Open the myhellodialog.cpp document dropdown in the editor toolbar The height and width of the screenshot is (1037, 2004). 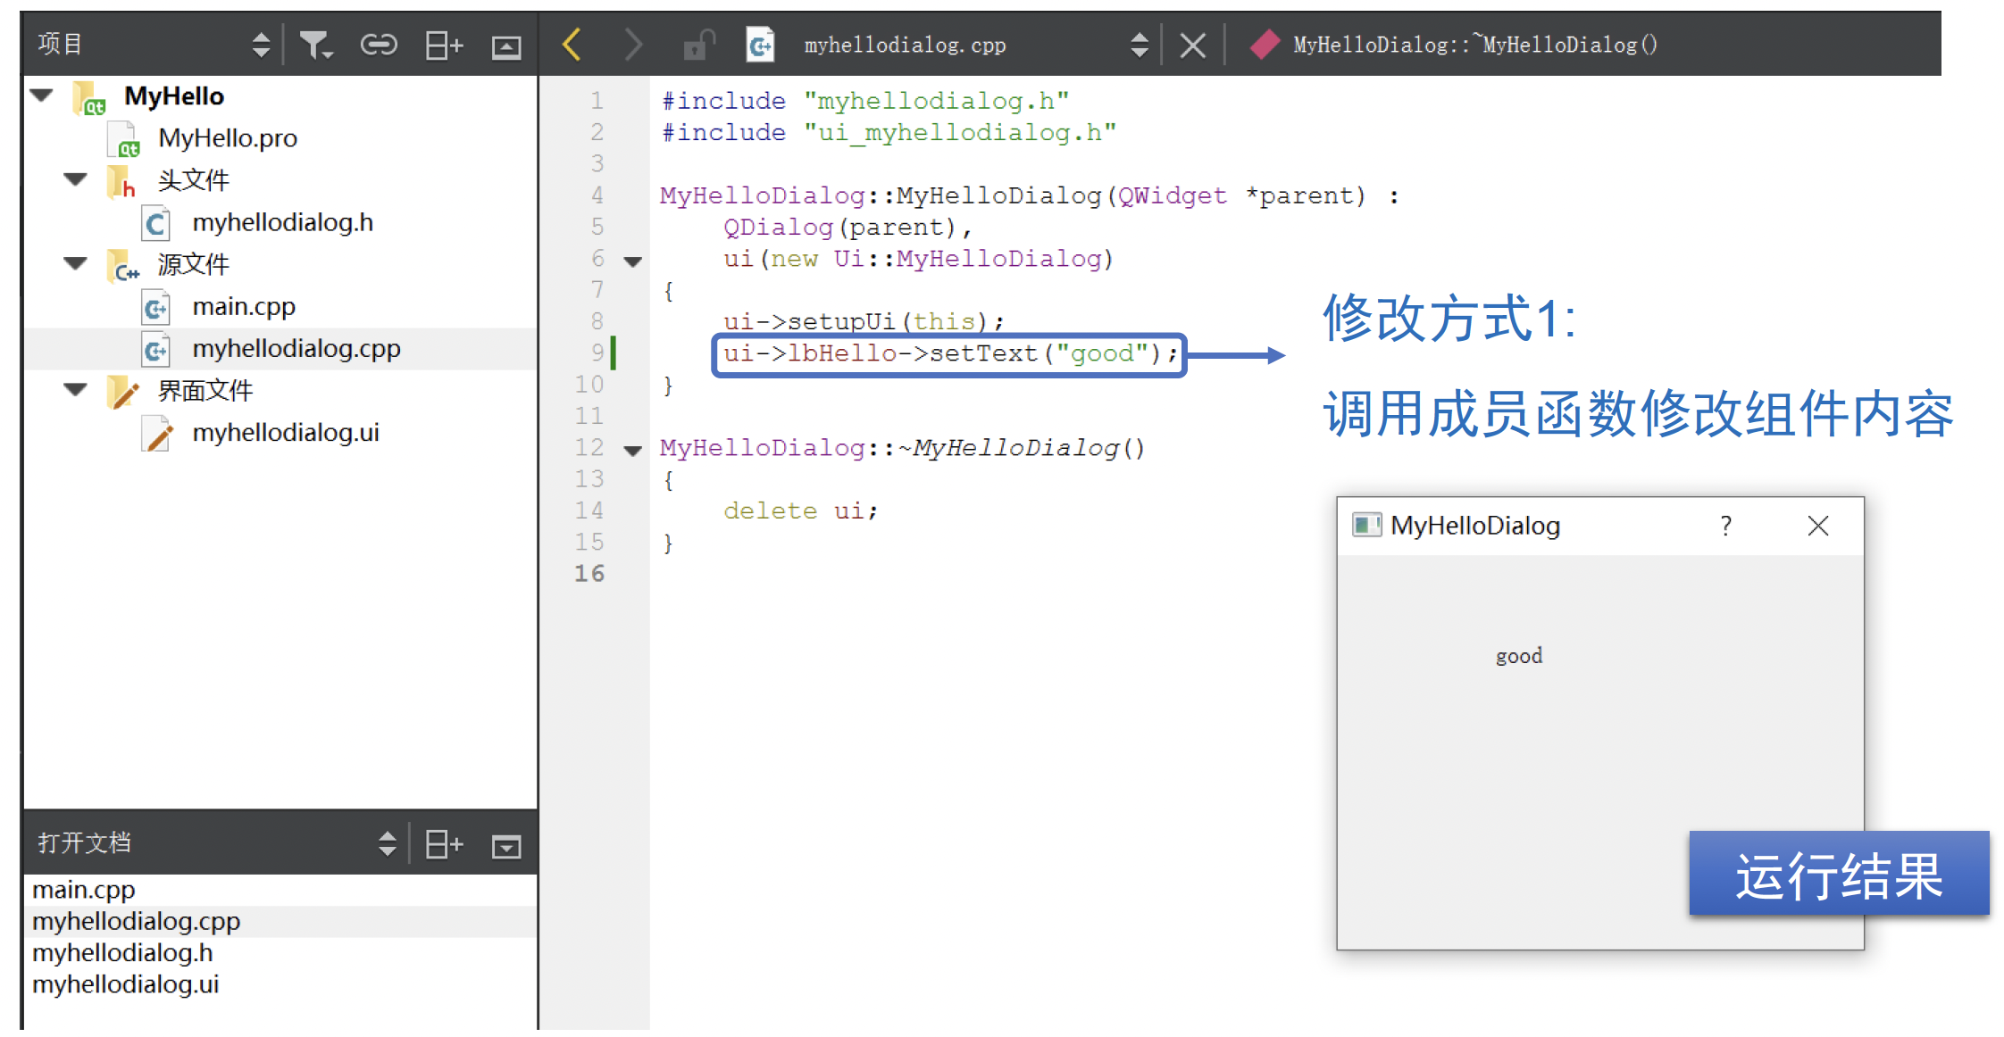[x=1139, y=45]
